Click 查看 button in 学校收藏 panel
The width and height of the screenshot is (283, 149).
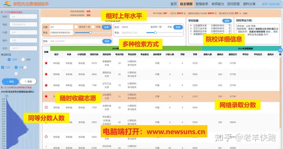pos(227,21)
